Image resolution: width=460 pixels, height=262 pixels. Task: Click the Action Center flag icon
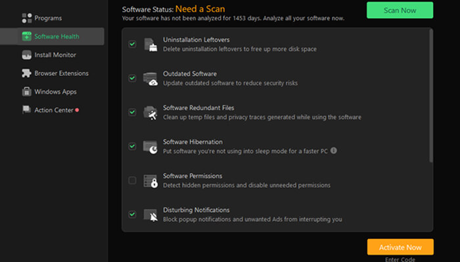(x=27, y=110)
